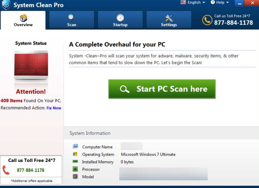Click the '0 bytes' memory value
Viewport: 259px width, 188px height.
pos(127,162)
